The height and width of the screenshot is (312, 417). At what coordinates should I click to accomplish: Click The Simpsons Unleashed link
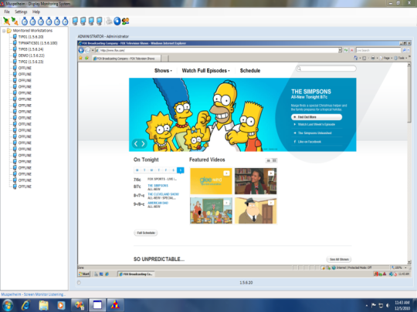[x=314, y=133]
